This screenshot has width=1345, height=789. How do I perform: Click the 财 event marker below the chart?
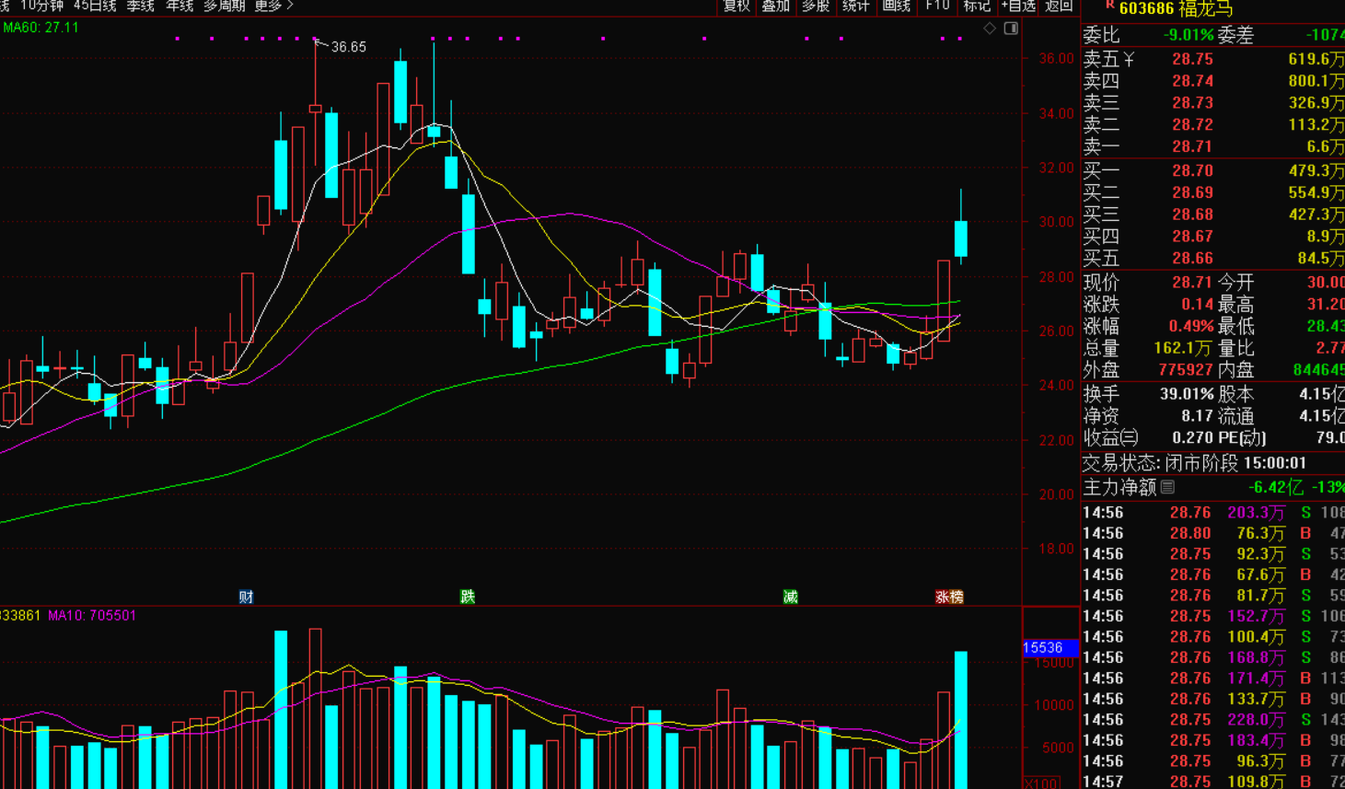coord(246,597)
